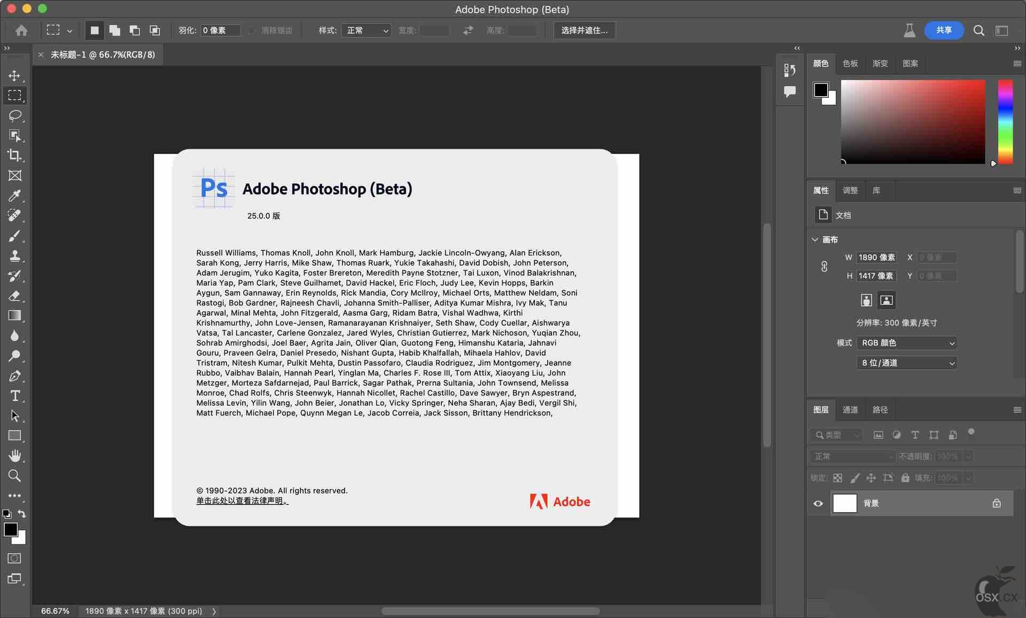
Task: Choose Intersect with Selection mode
Action: click(154, 30)
